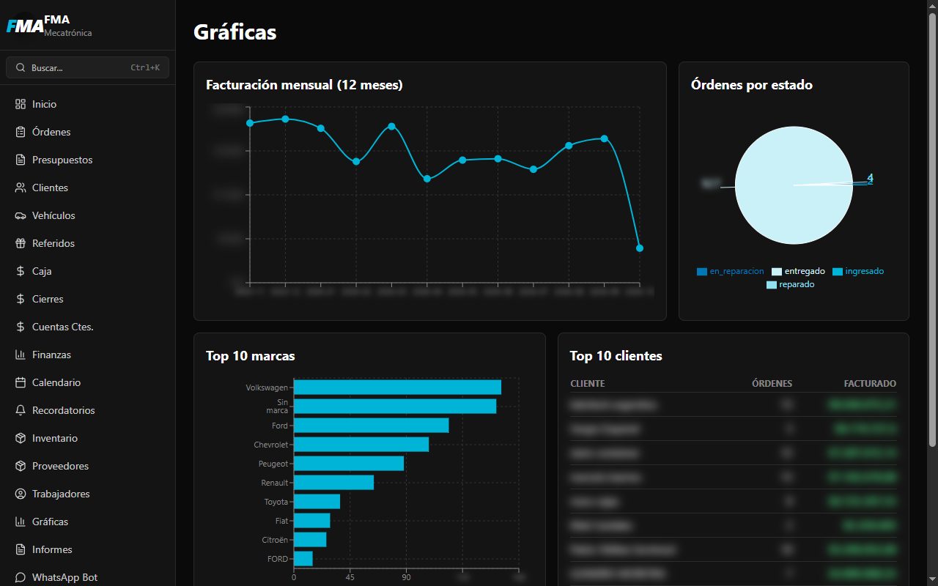Click the WhatsApp Bot chat bubble icon
The width and height of the screenshot is (938, 586).
coord(21,577)
